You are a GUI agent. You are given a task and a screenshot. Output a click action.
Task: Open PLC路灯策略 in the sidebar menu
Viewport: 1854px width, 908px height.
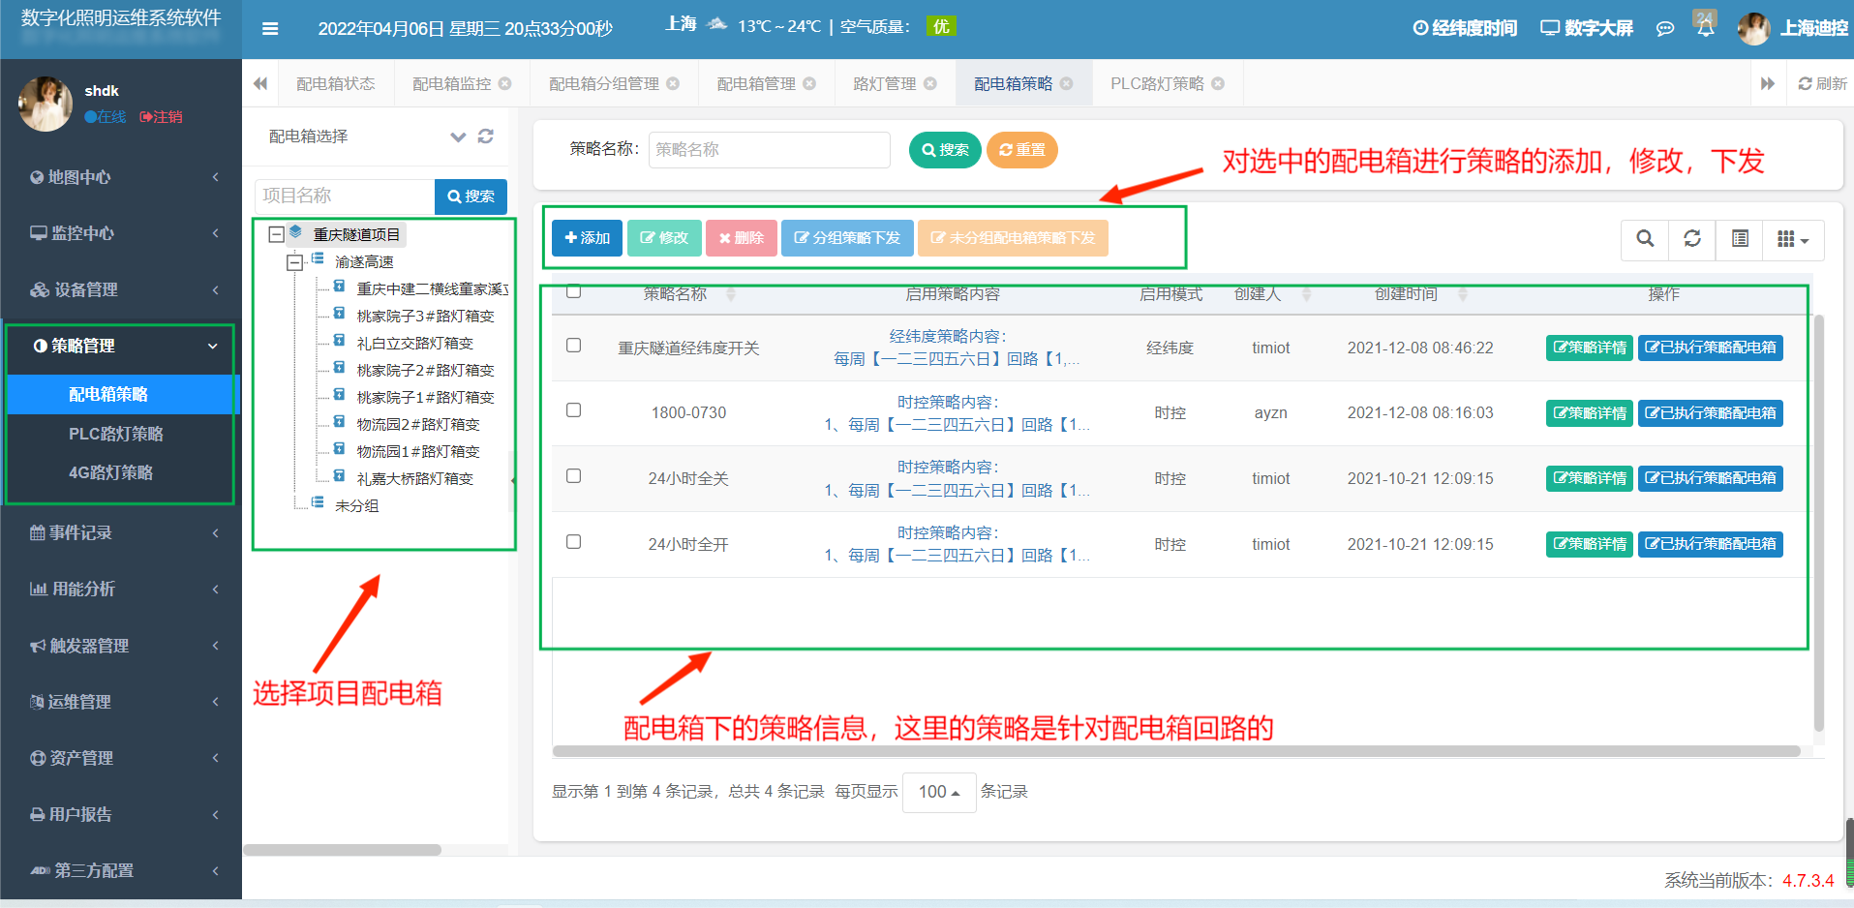[x=116, y=434]
